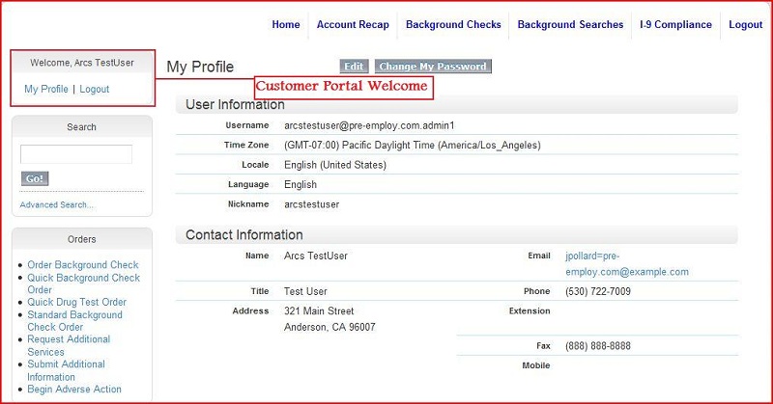This screenshot has height=404, width=773.
Task: Click the Welcome, Arcs TestUser heading
Action: point(82,63)
